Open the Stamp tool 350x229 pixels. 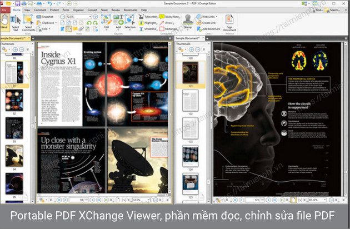(188, 22)
